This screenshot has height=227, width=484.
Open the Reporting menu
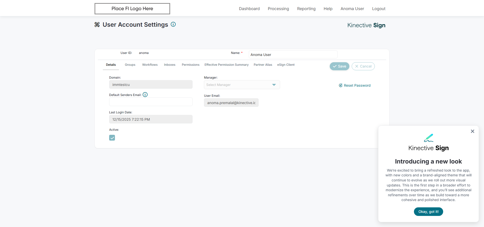point(306,9)
